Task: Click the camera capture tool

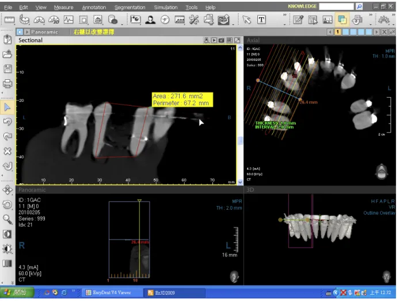Action: click(x=135, y=20)
